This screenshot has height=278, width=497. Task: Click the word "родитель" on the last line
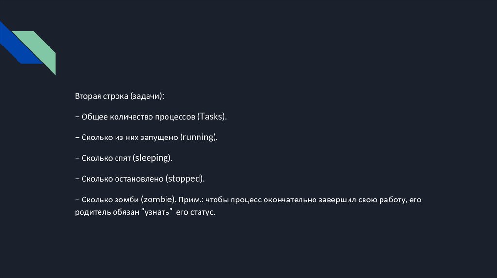coord(91,213)
